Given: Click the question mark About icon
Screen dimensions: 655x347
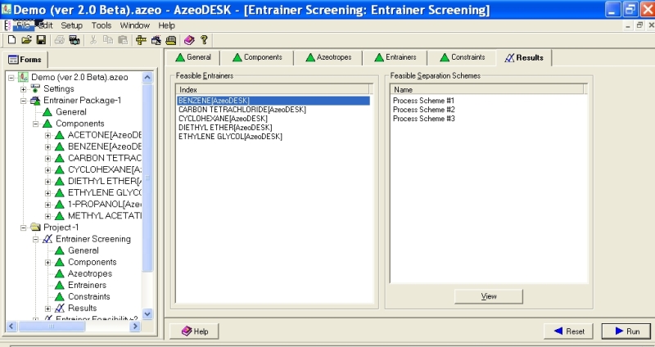Looking at the screenshot, I should [204, 39].
